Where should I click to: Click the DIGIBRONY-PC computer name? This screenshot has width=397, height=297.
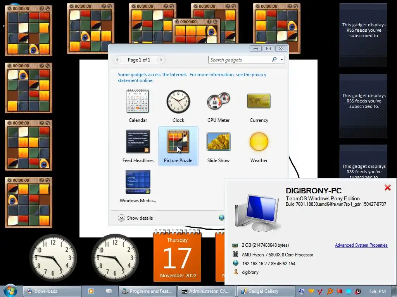[x=313, y=190]
